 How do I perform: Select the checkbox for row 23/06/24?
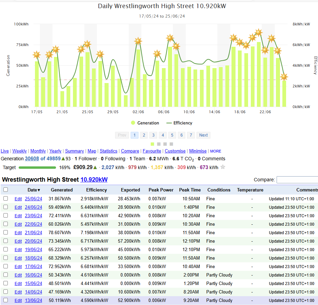pos(6,216)
